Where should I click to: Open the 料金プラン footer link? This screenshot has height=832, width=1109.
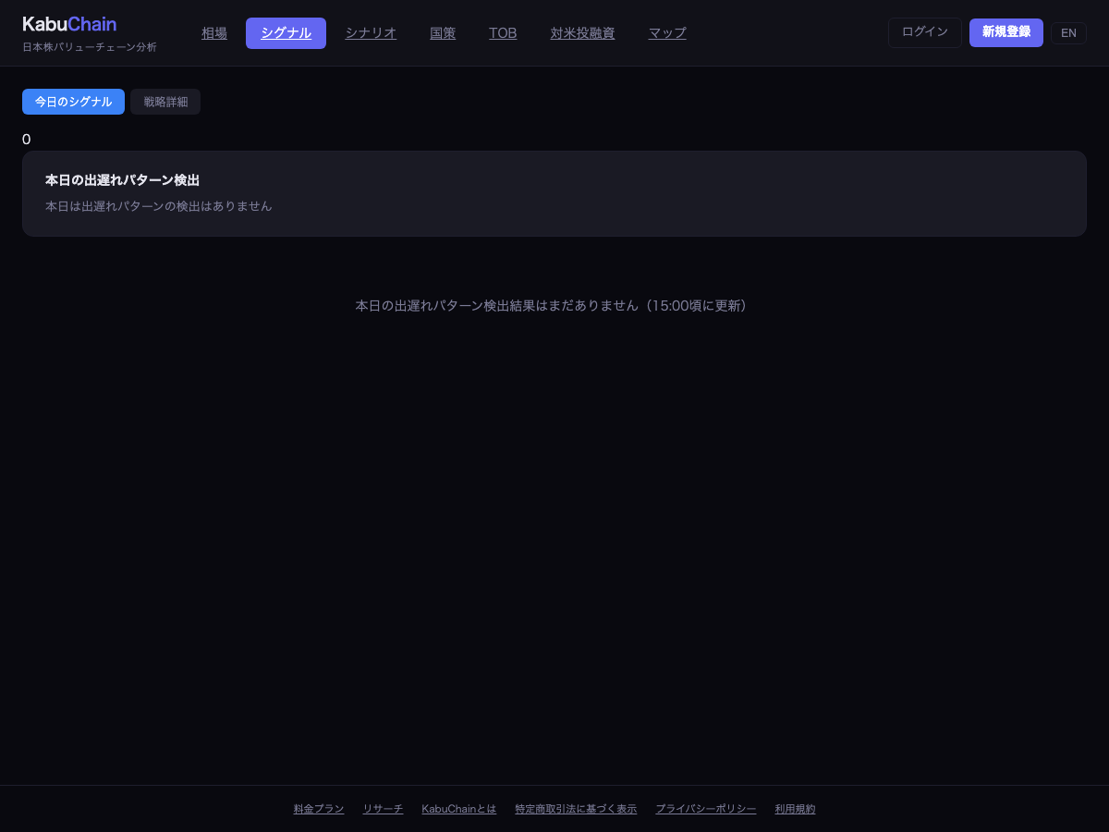point(319,809)
